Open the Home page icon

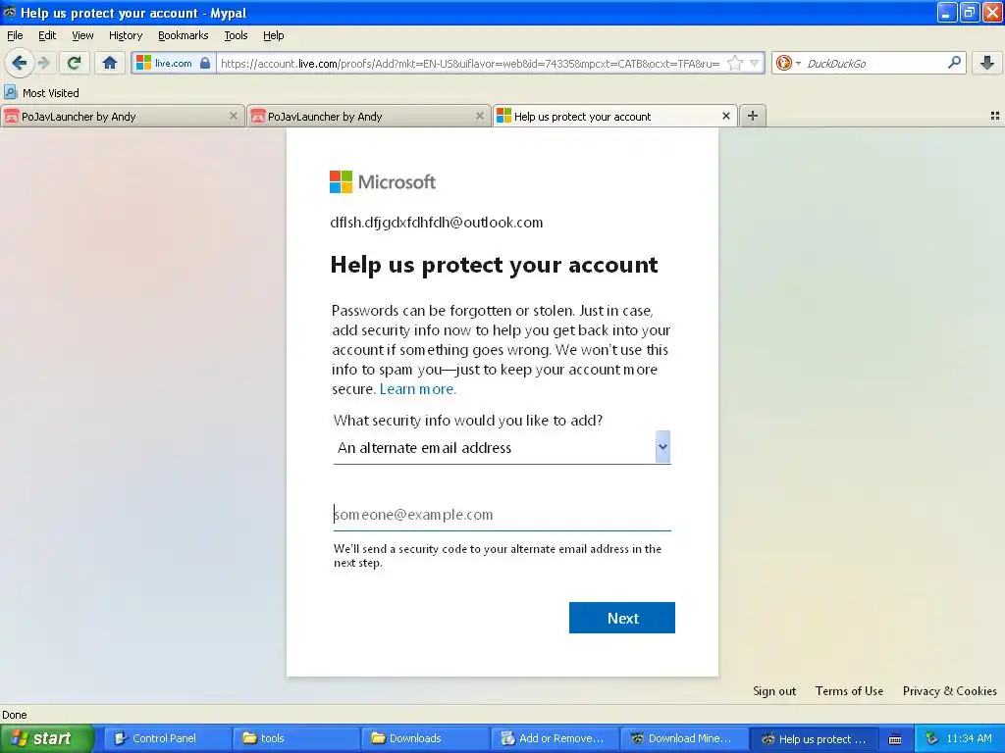tap(110, 63)
